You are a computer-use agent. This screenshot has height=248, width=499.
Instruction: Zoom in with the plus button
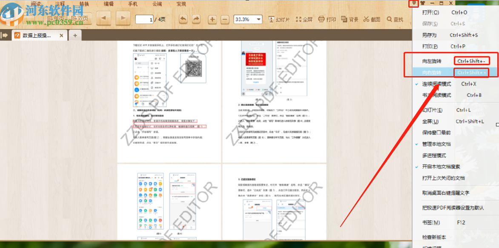tap(212, 19)
